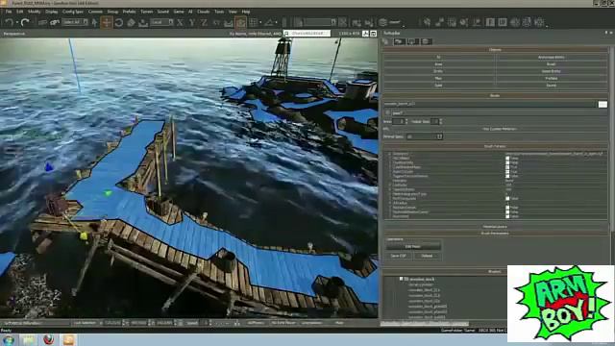This screenshot has height=346, width=615.
Task: Click the brush object name field
Action: pyautogui.click(x=490, y=104)
